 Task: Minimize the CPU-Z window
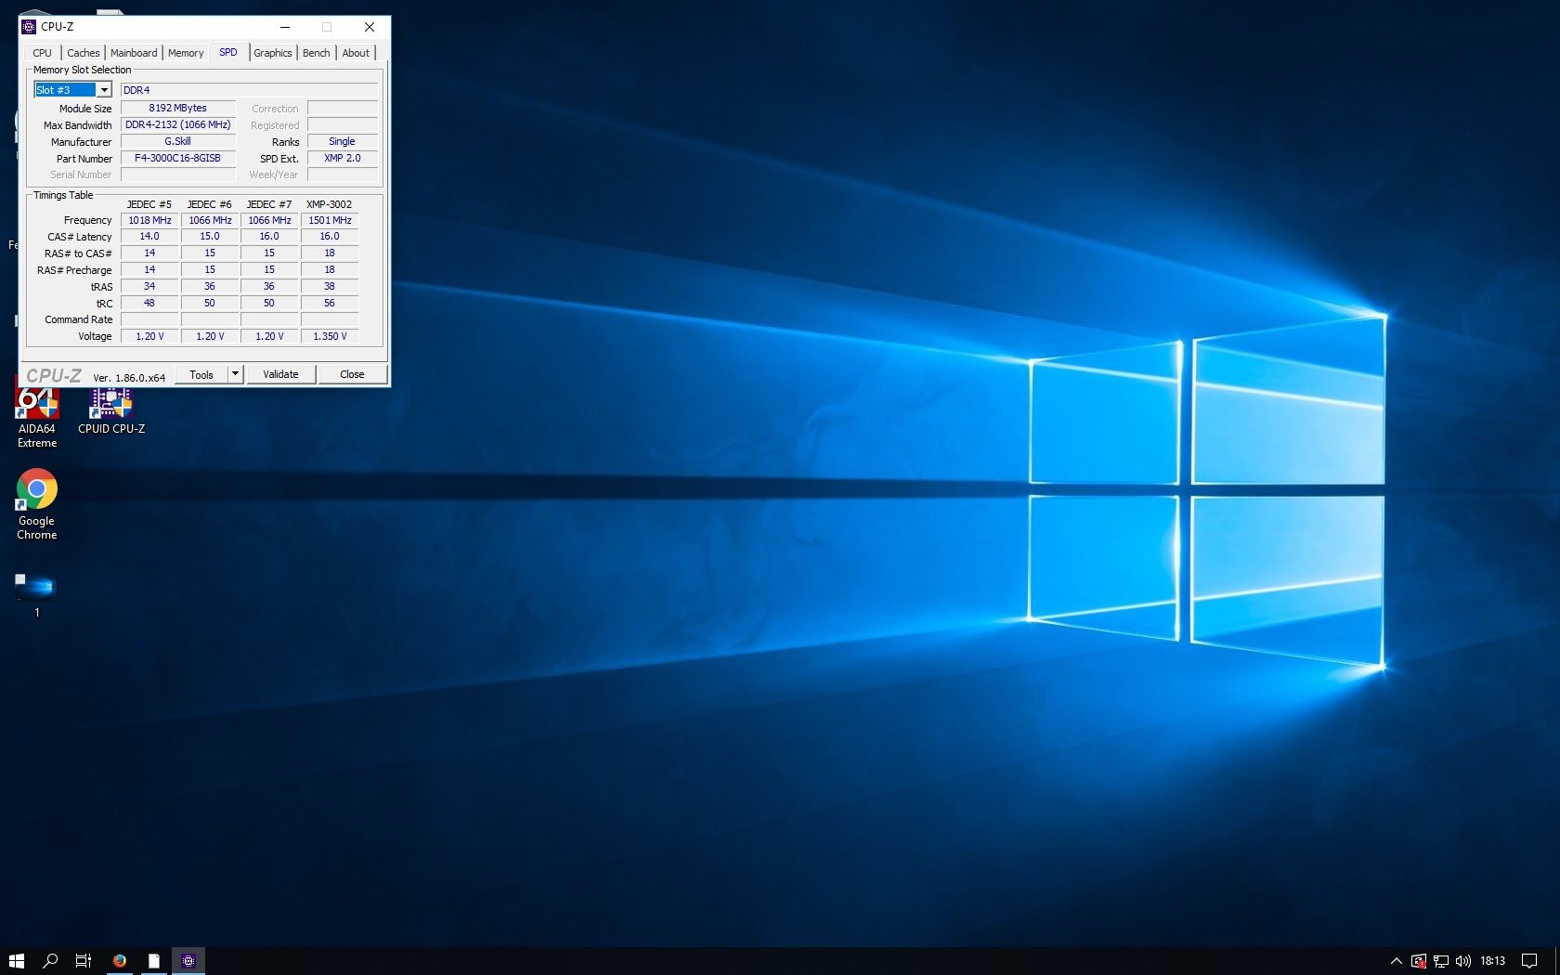point(285,27)
